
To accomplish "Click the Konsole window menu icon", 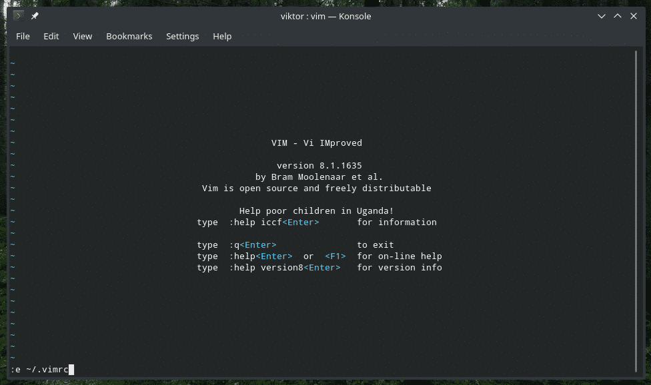I will click(19, 16).
